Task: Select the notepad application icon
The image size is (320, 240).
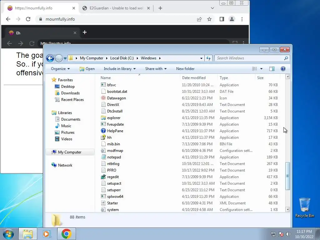Action: [x=103, y=157]
